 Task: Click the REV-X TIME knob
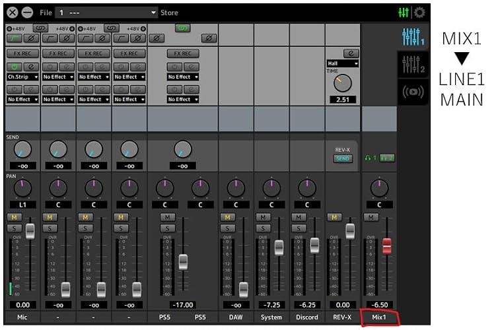(x=343, y=83)
